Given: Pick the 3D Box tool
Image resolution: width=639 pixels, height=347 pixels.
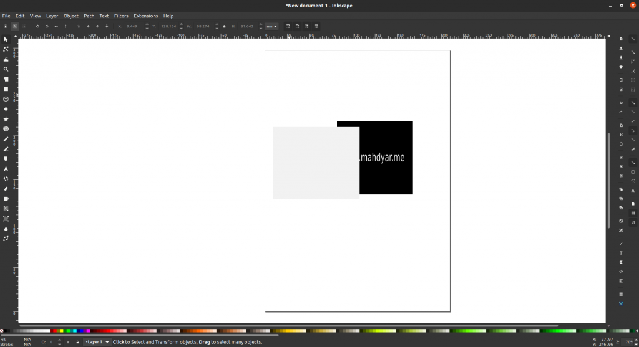Looking at the screenshot, I should (x=6, y=99).
